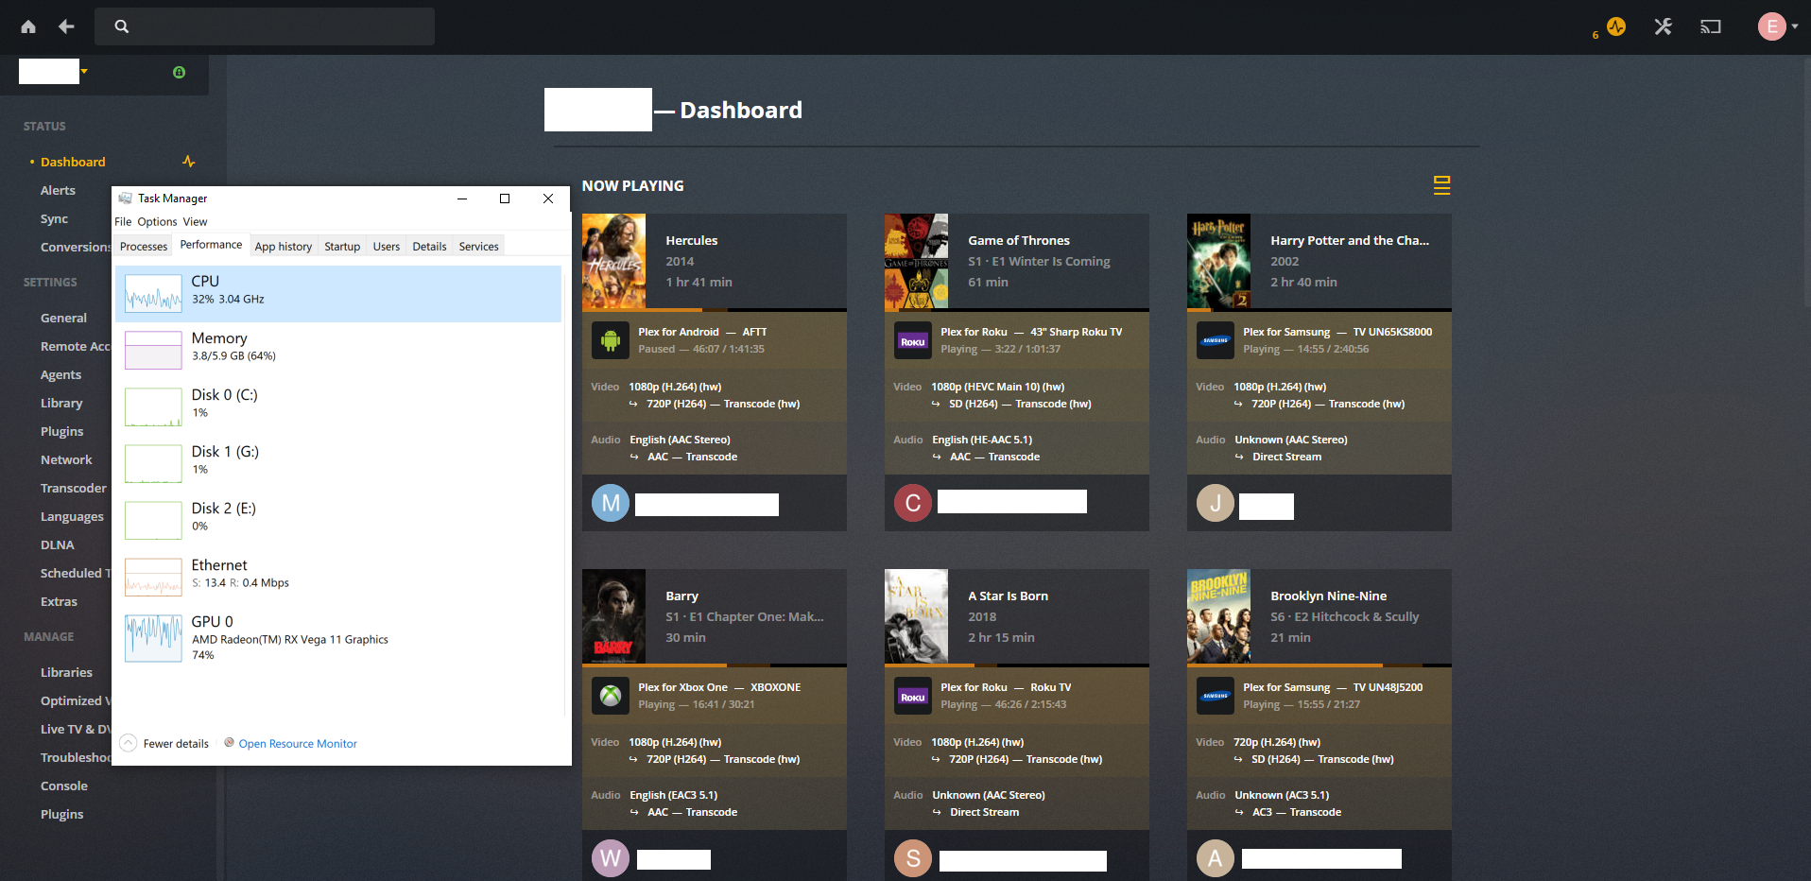The width and height of the screenshot is (1811, 881).
Task: Toggle Now Playing list view icon
Action: click(x=1441, y=185)
